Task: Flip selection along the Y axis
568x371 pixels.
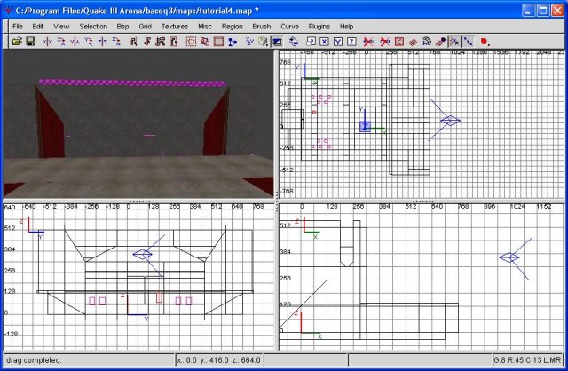Action: [75, 42]
